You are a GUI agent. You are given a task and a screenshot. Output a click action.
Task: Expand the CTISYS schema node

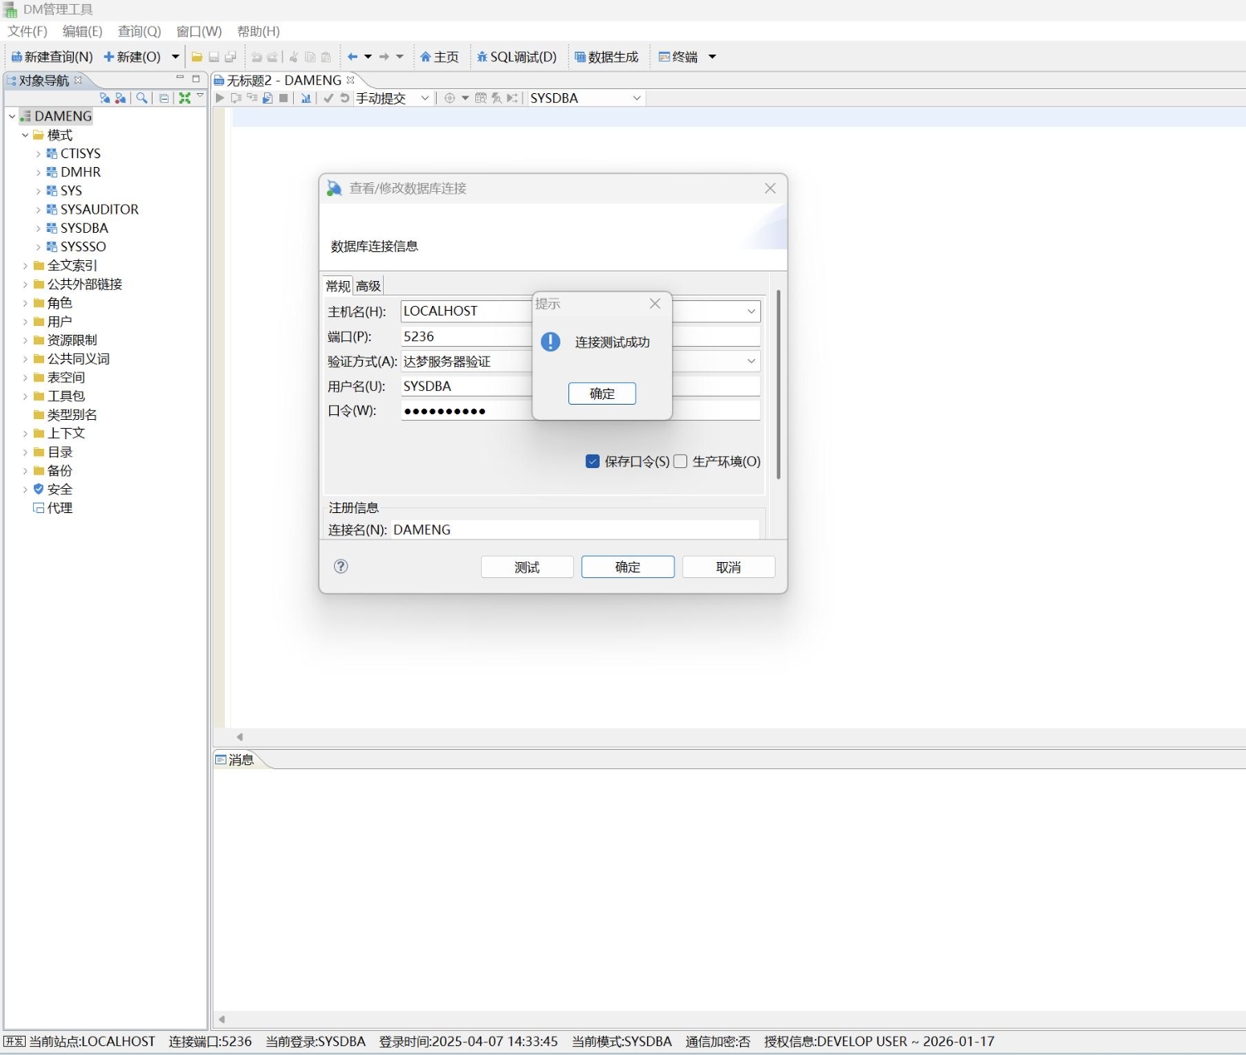(38, 153)
